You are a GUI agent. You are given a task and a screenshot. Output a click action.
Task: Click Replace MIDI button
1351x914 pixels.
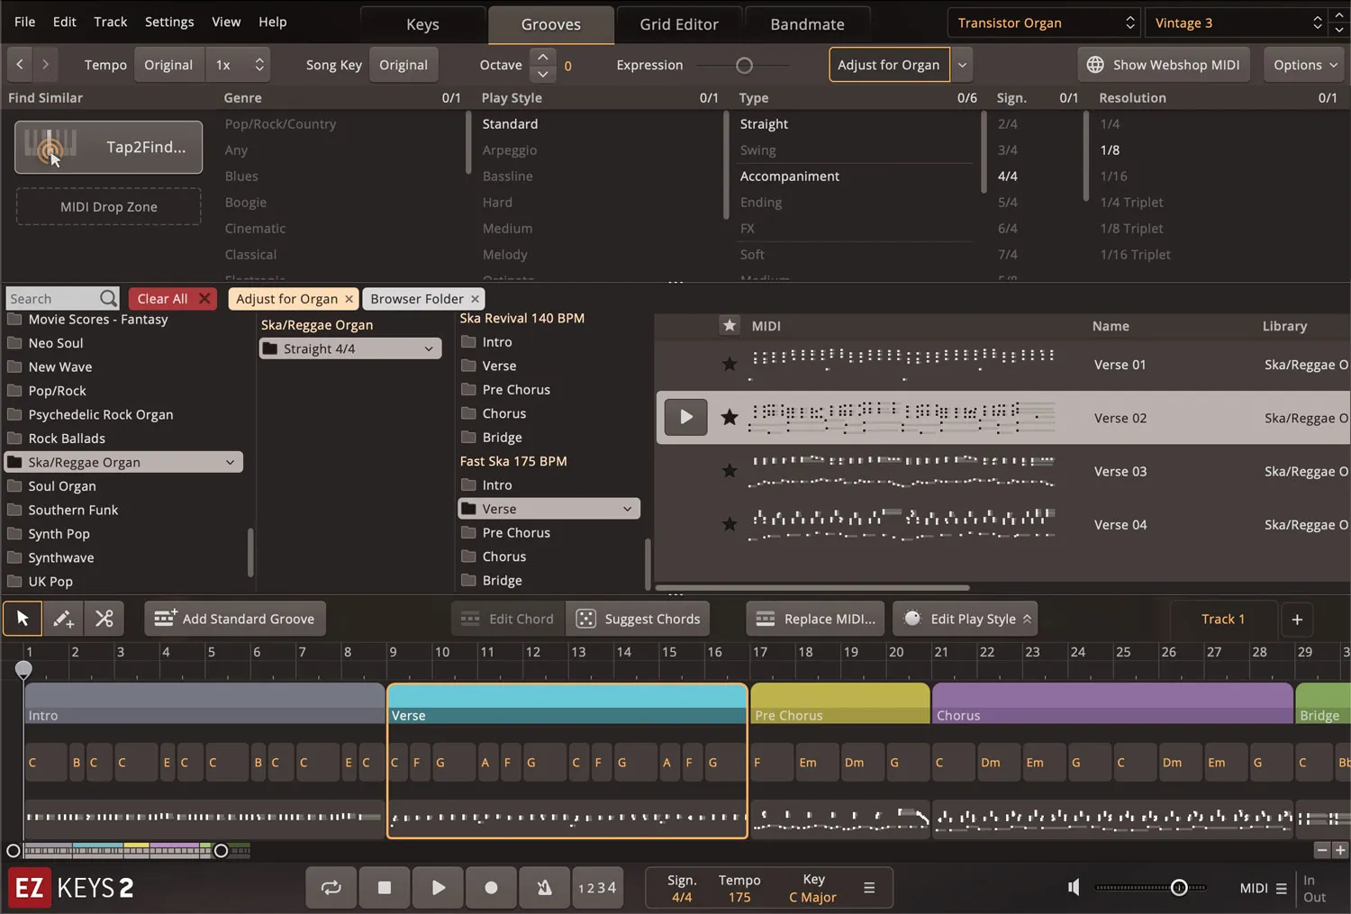coord(816,619)
